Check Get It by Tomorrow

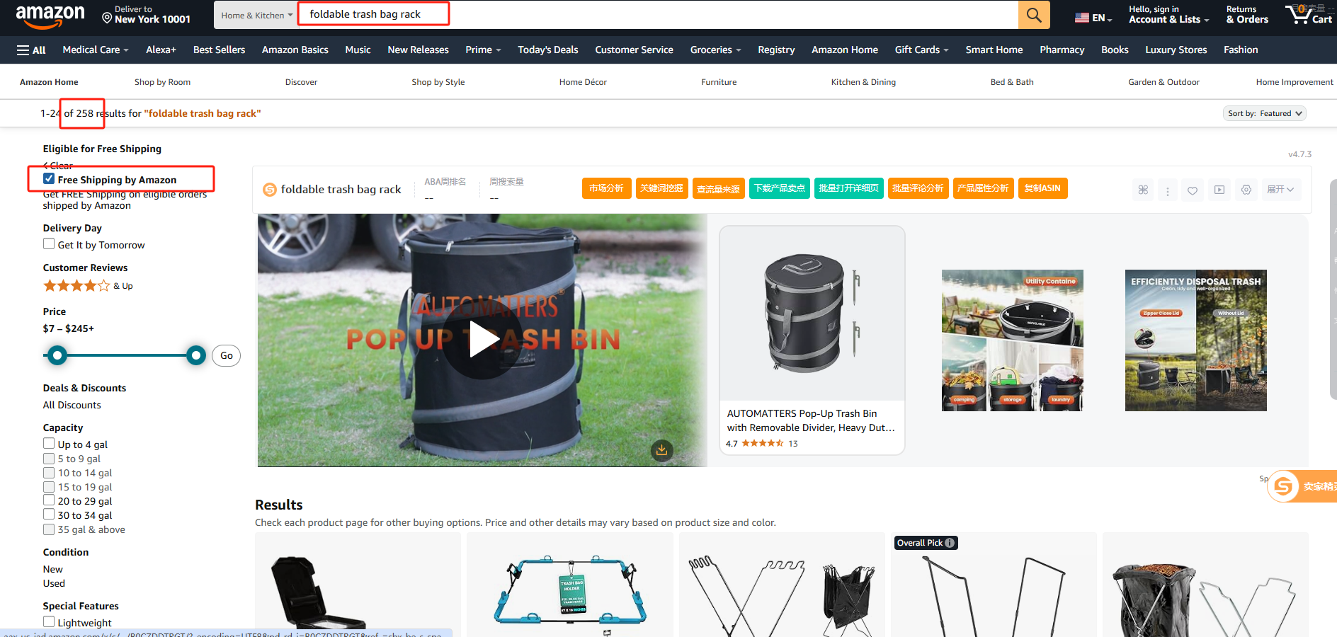click(49, 244)
